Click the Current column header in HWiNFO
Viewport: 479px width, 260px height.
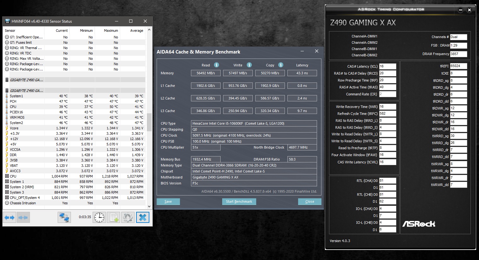(x=57, y=31)
